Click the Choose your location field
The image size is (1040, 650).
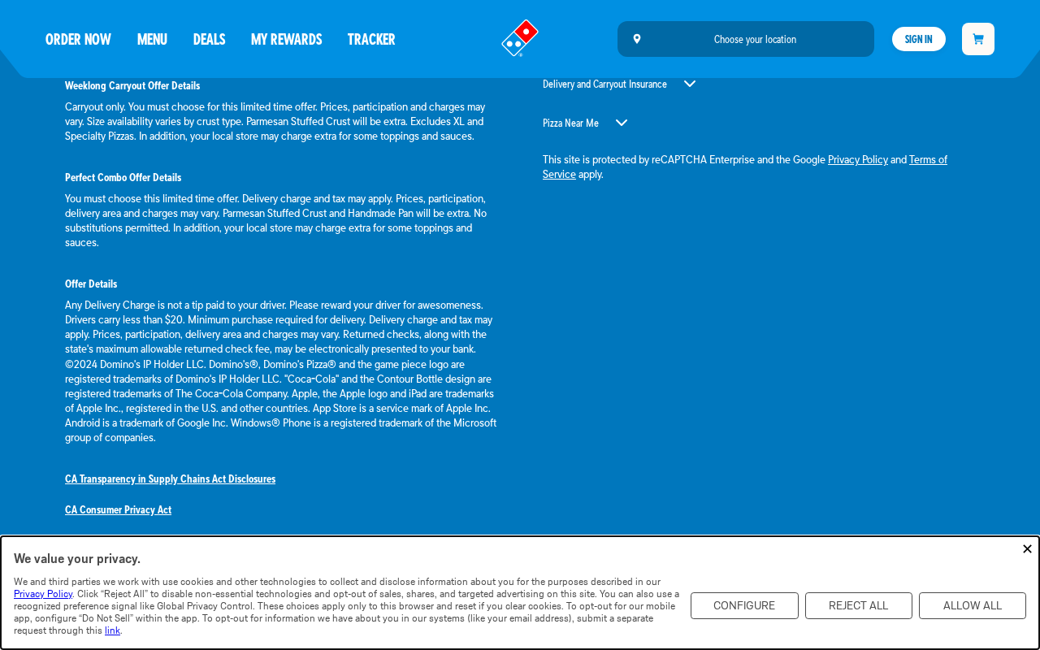[x=746, y=39]
